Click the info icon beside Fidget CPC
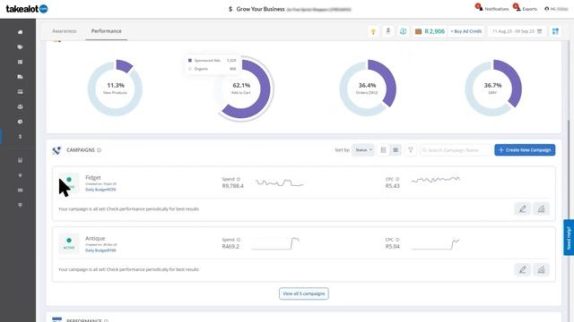 tap(397, 179)
